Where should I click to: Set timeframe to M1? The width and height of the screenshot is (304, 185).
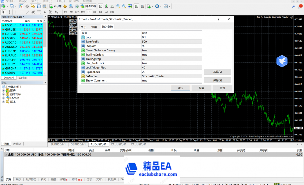pyautogui.click(x=66, y=12)
